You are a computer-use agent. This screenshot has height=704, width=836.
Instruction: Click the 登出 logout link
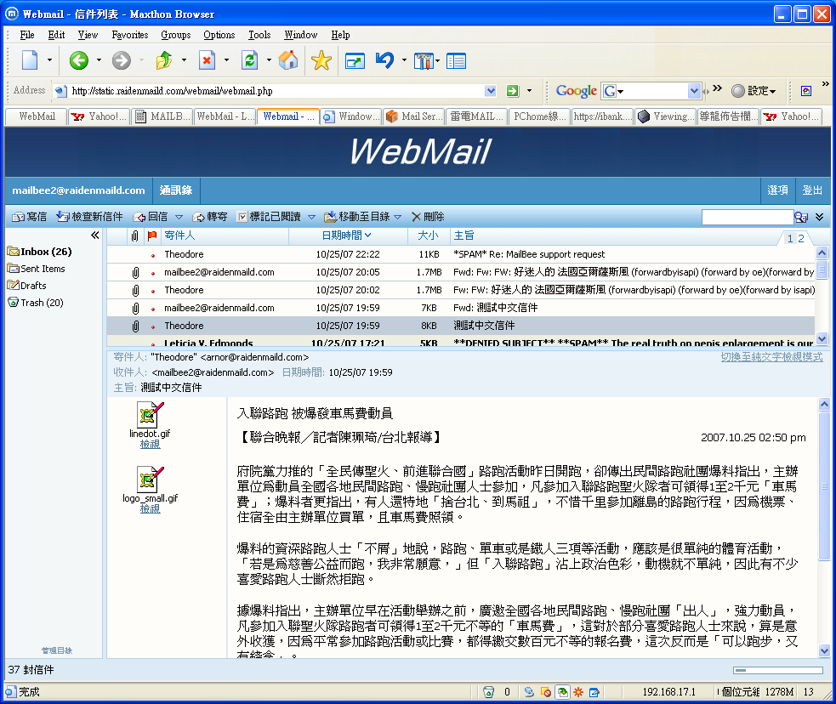tap(812, 190)
